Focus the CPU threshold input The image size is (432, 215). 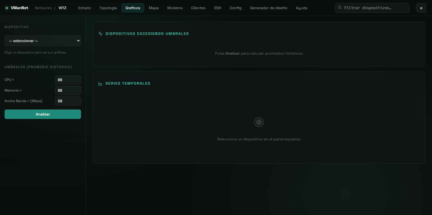(68, 80)
